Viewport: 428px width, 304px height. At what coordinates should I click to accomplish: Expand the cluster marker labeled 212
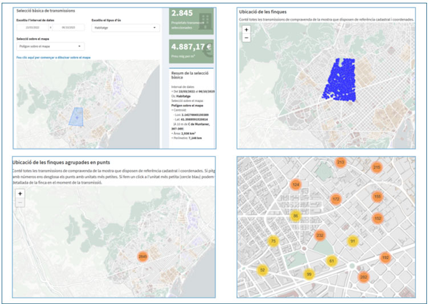tap(340, 163)
